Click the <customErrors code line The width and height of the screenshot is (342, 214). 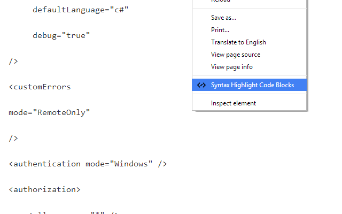click(40, 87)
